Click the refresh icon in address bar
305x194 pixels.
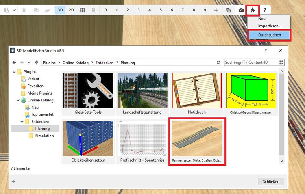[218, 63]
